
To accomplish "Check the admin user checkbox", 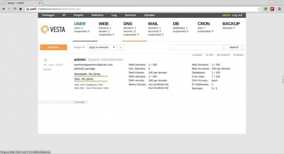I will (x=45, y=60).
